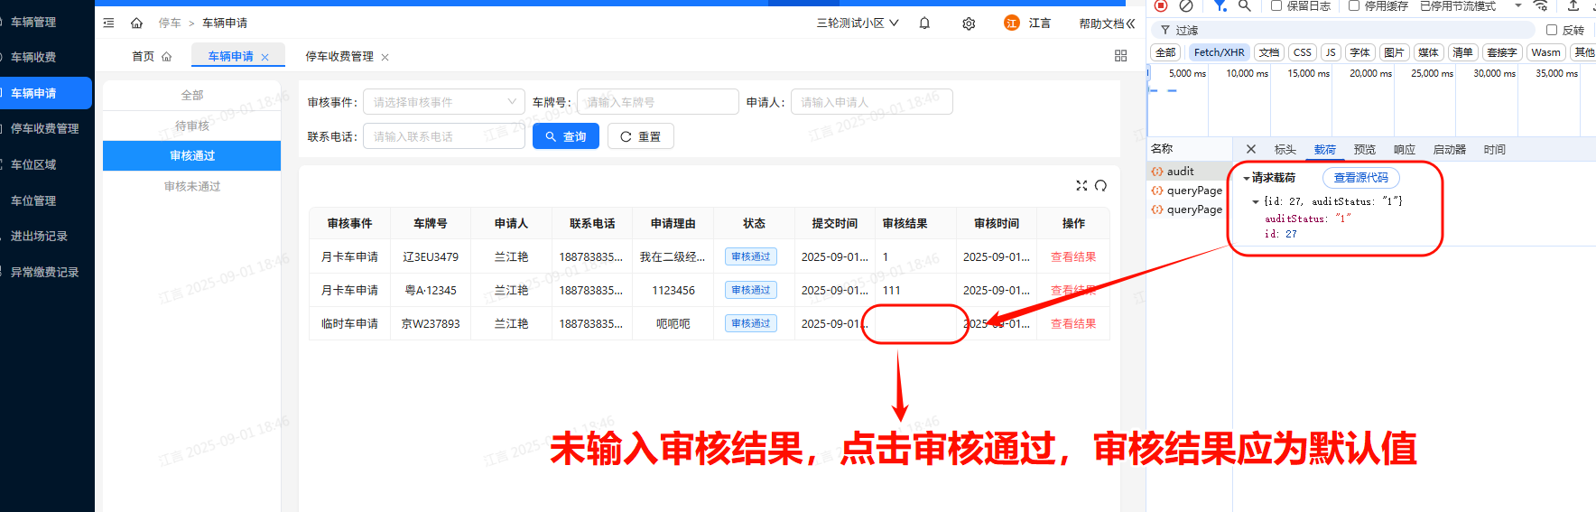This screenshot has height=512, width=1596.
Task: Toggle the 停用缓存 checkbox
Action: coord(1354,6)
